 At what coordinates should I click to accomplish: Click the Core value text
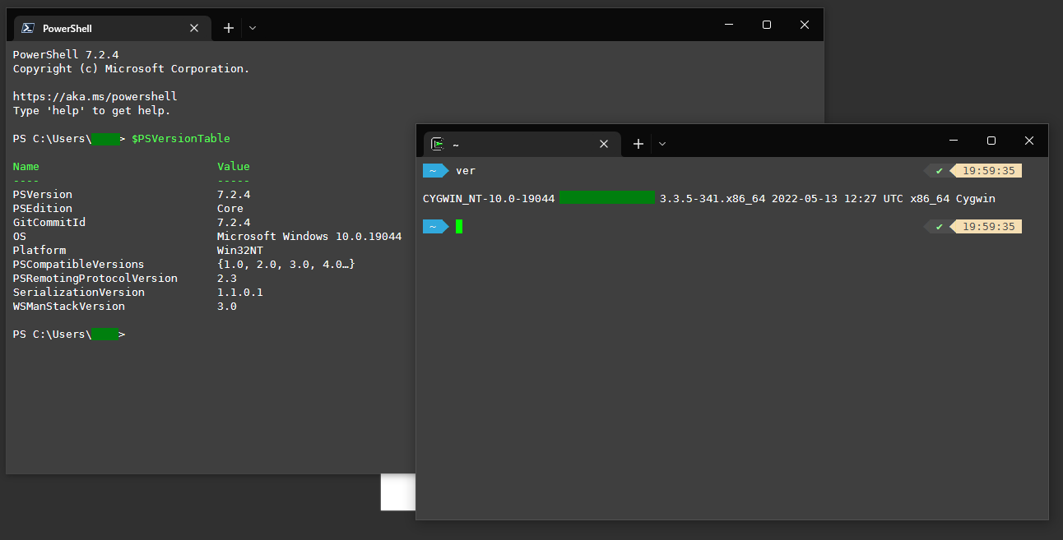pyautogui.click(x=230, y=208)
